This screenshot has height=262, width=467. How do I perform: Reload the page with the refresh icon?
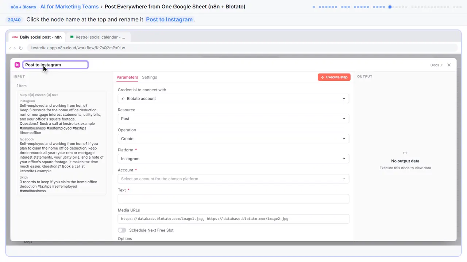[21, 48]
